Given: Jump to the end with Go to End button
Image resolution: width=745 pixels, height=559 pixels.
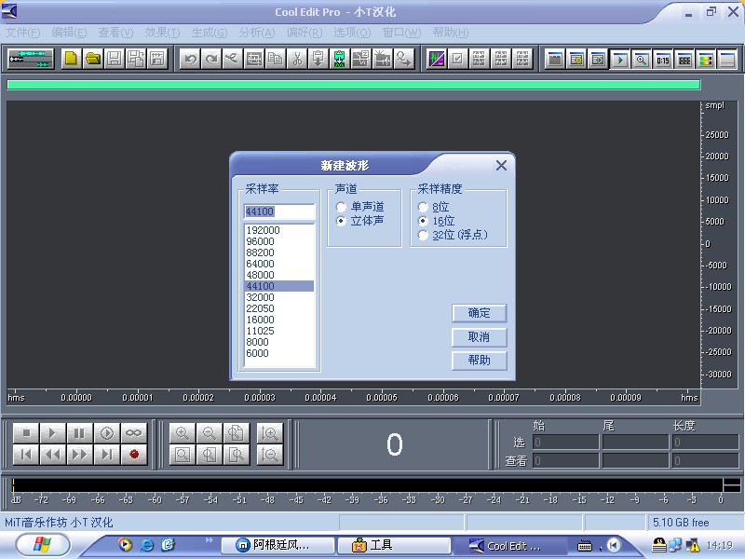Looking at the screenshot, I should pyautogui.click(x=107, y=455).
